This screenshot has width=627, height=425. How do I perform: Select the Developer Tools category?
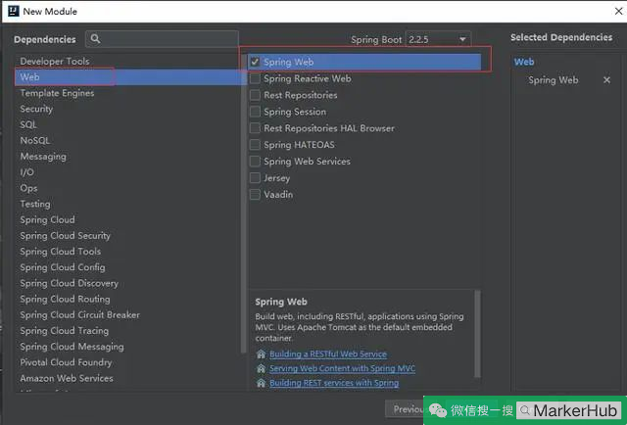click(128, 61)
